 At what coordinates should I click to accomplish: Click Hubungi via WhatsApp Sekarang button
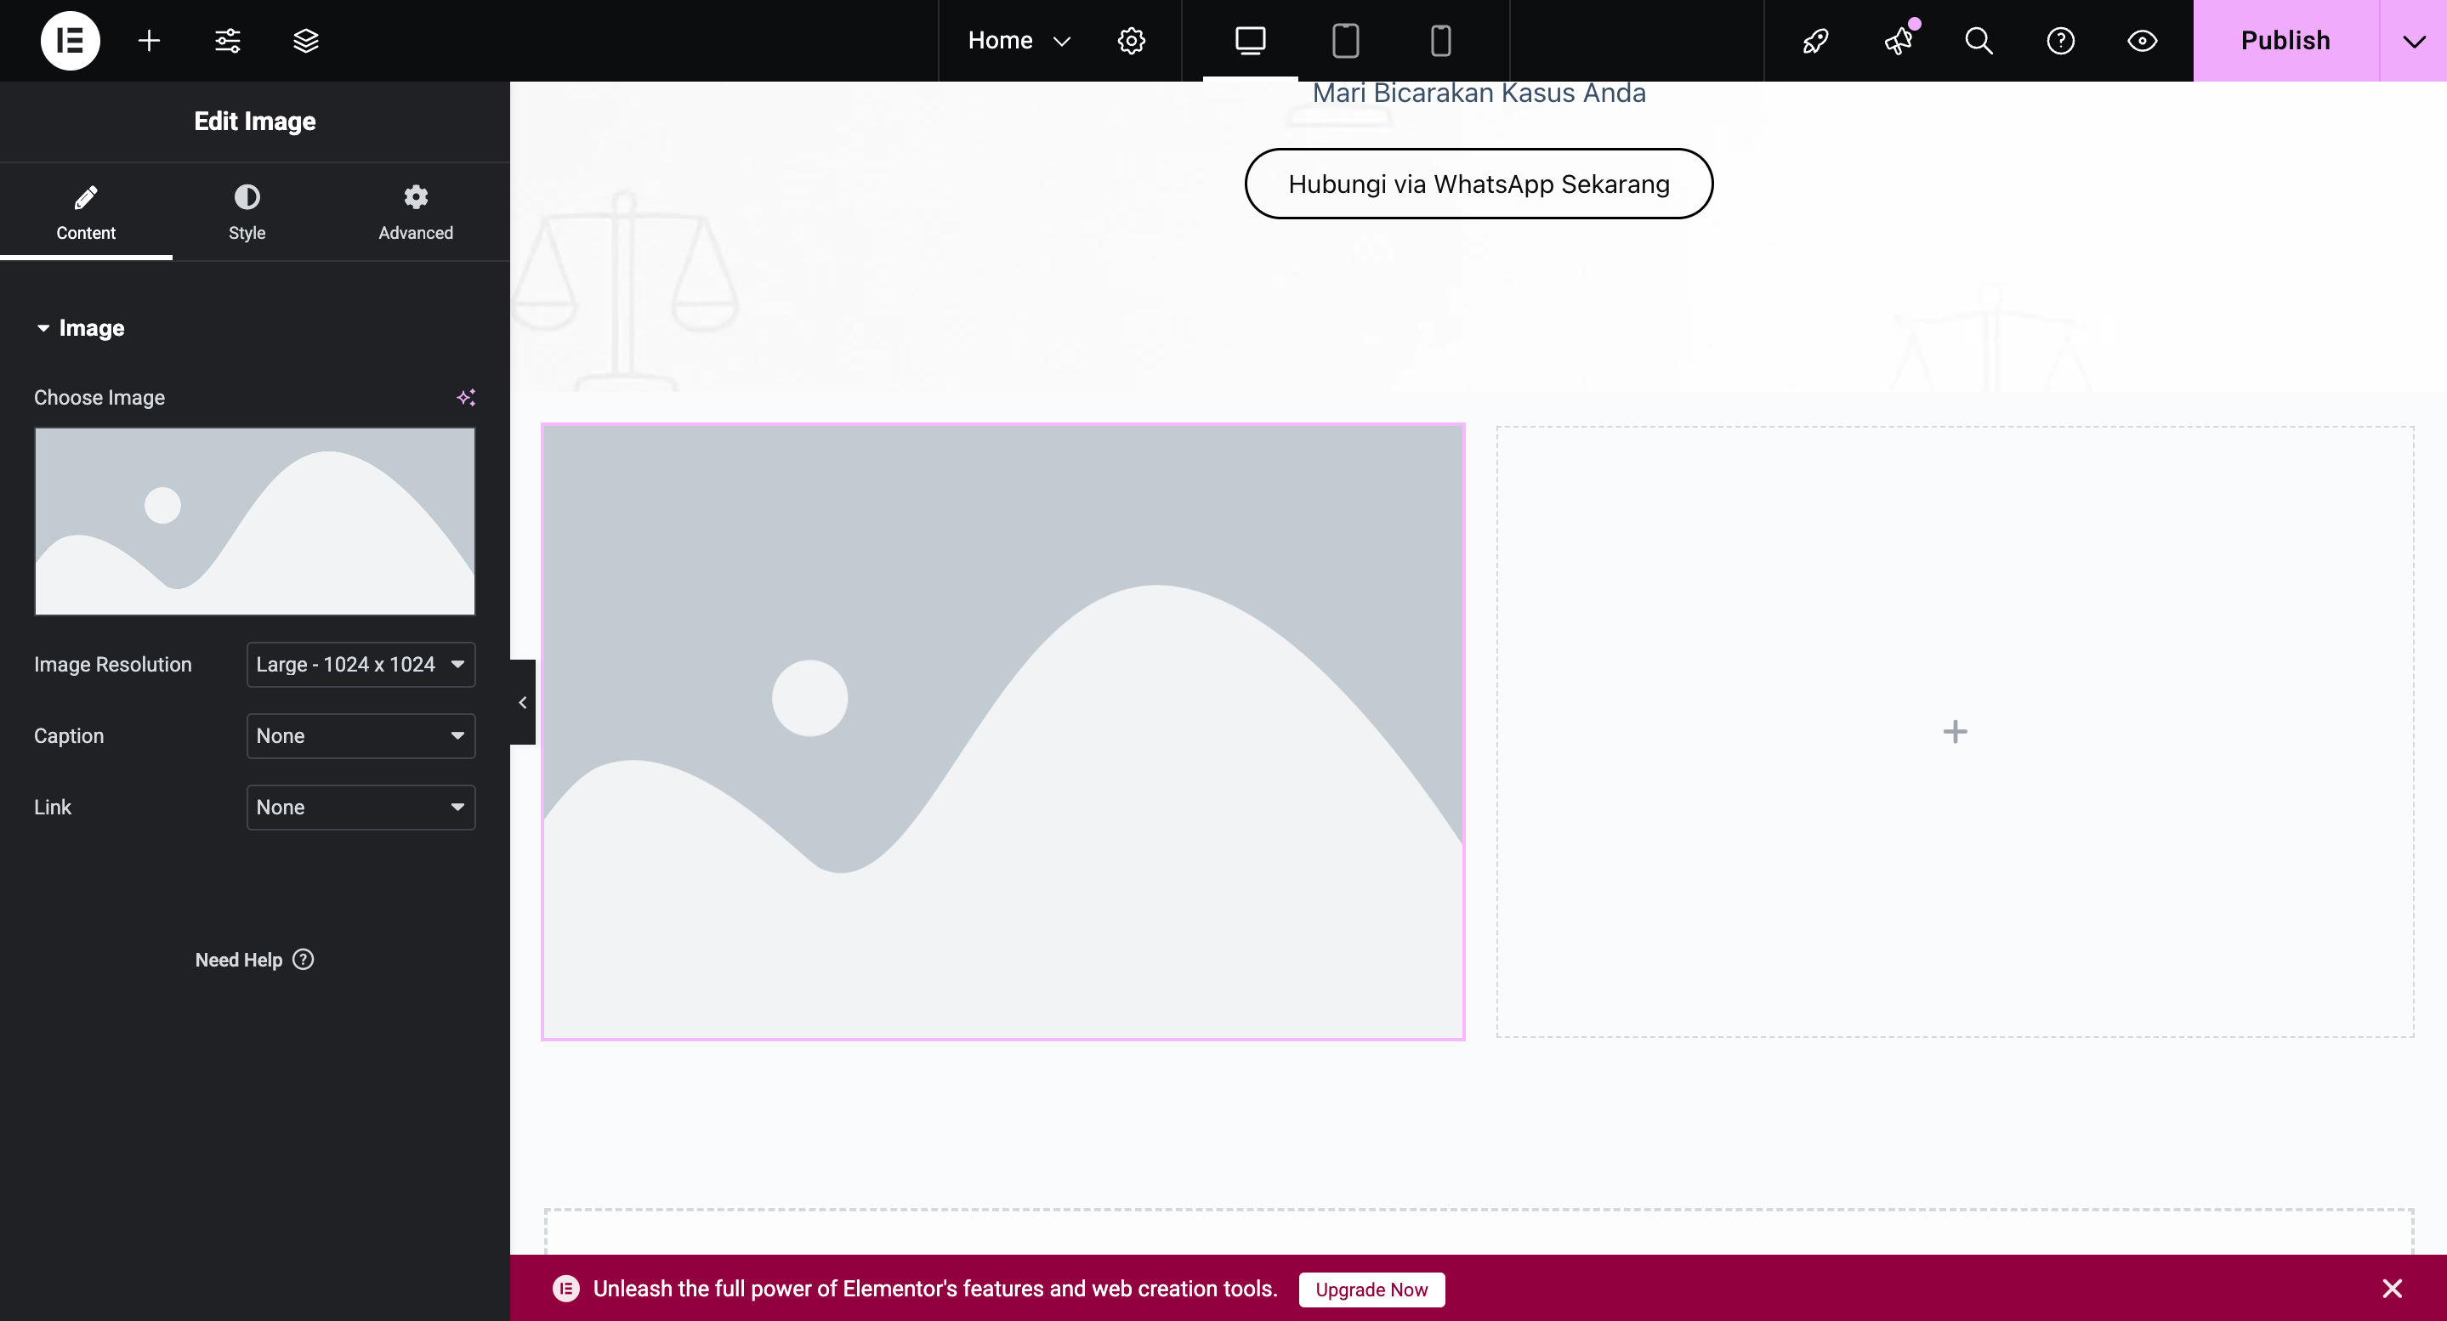1478,184
